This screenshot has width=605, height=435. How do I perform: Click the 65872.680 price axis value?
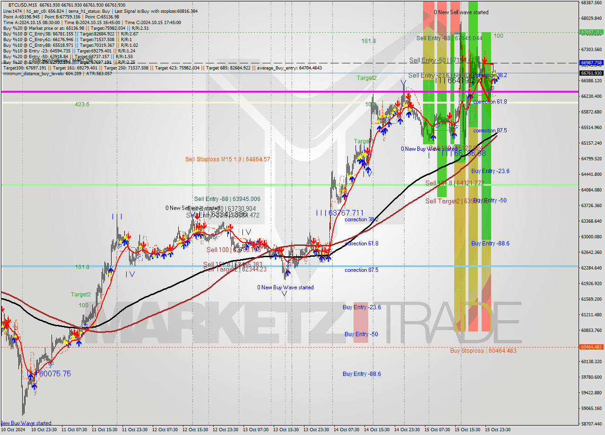pos(591,112)
